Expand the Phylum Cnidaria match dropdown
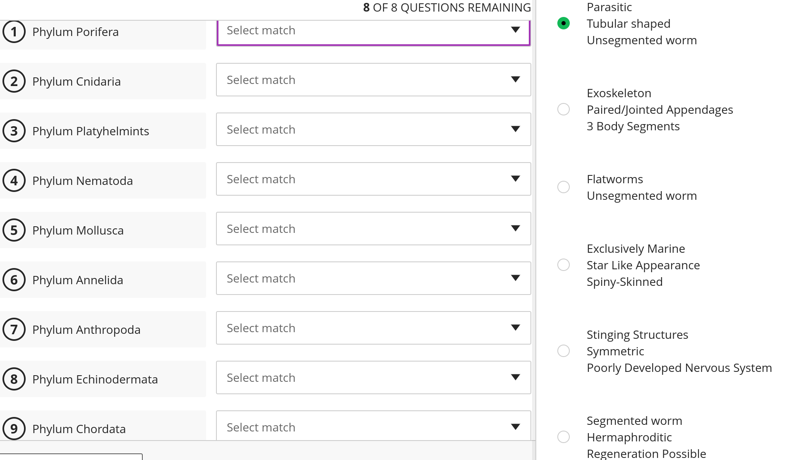787x460 pixels. pyautogui.click(x=373, y=80)
